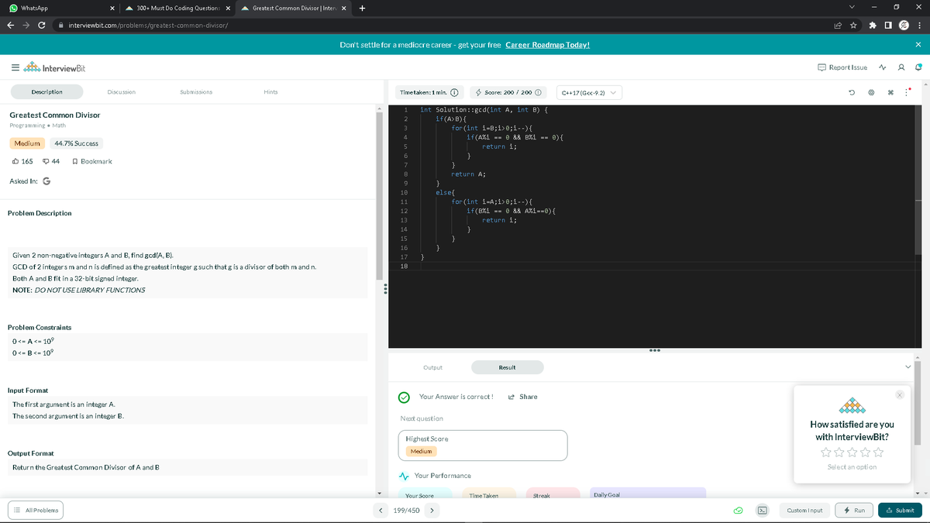Screen dimensions: 930x523
Task: Open keyboard shortcuts command icon
Action: click(890, 93)
